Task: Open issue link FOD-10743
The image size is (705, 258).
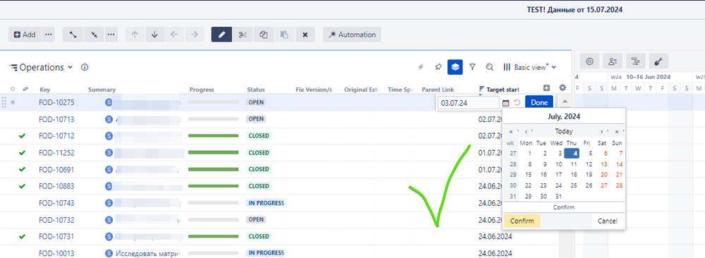Action: (56, 203)
